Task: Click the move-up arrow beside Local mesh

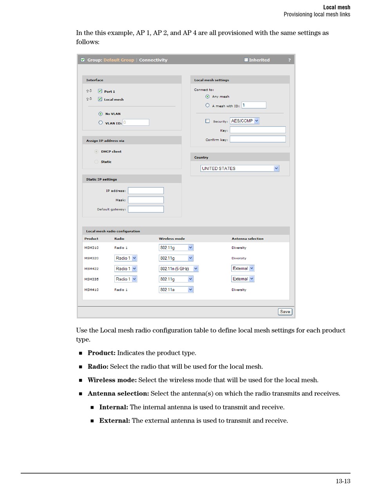Action: pyautogui.click(x=87, y=99)
